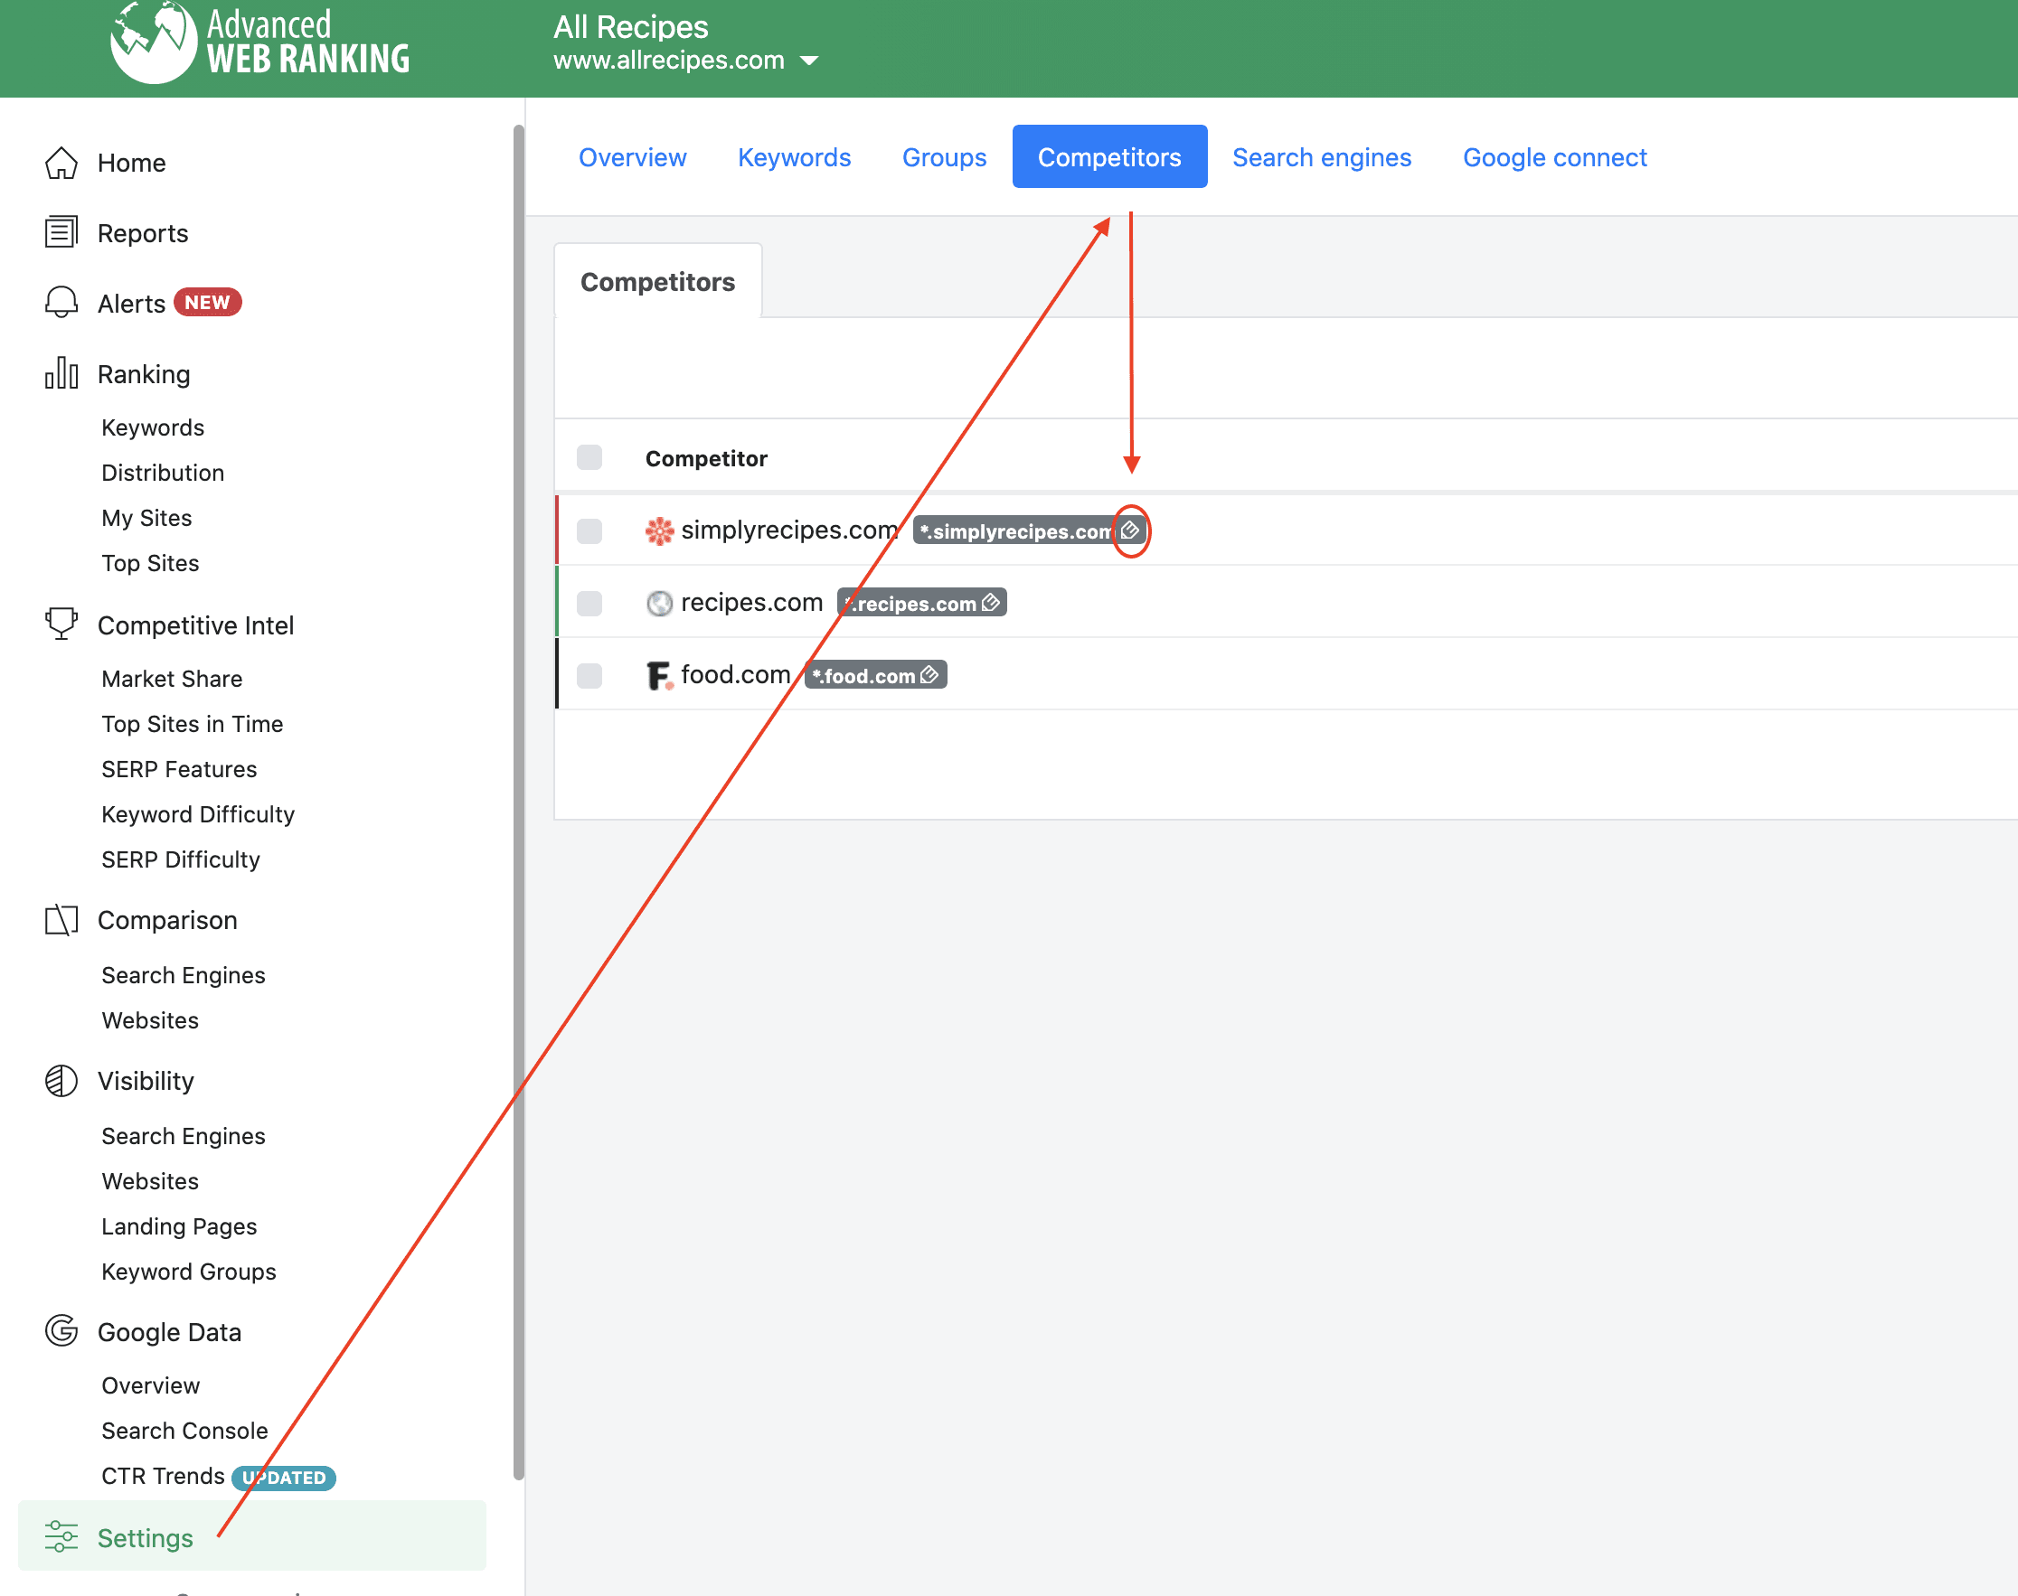Open Search Console page
2018x1596 pixels.
coord(185,1430)
